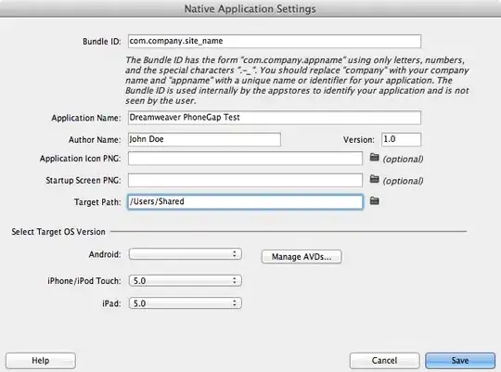Screen dimensions: 501x372
Task: Click the "Target Path:" label
Action: click(97, 202)
